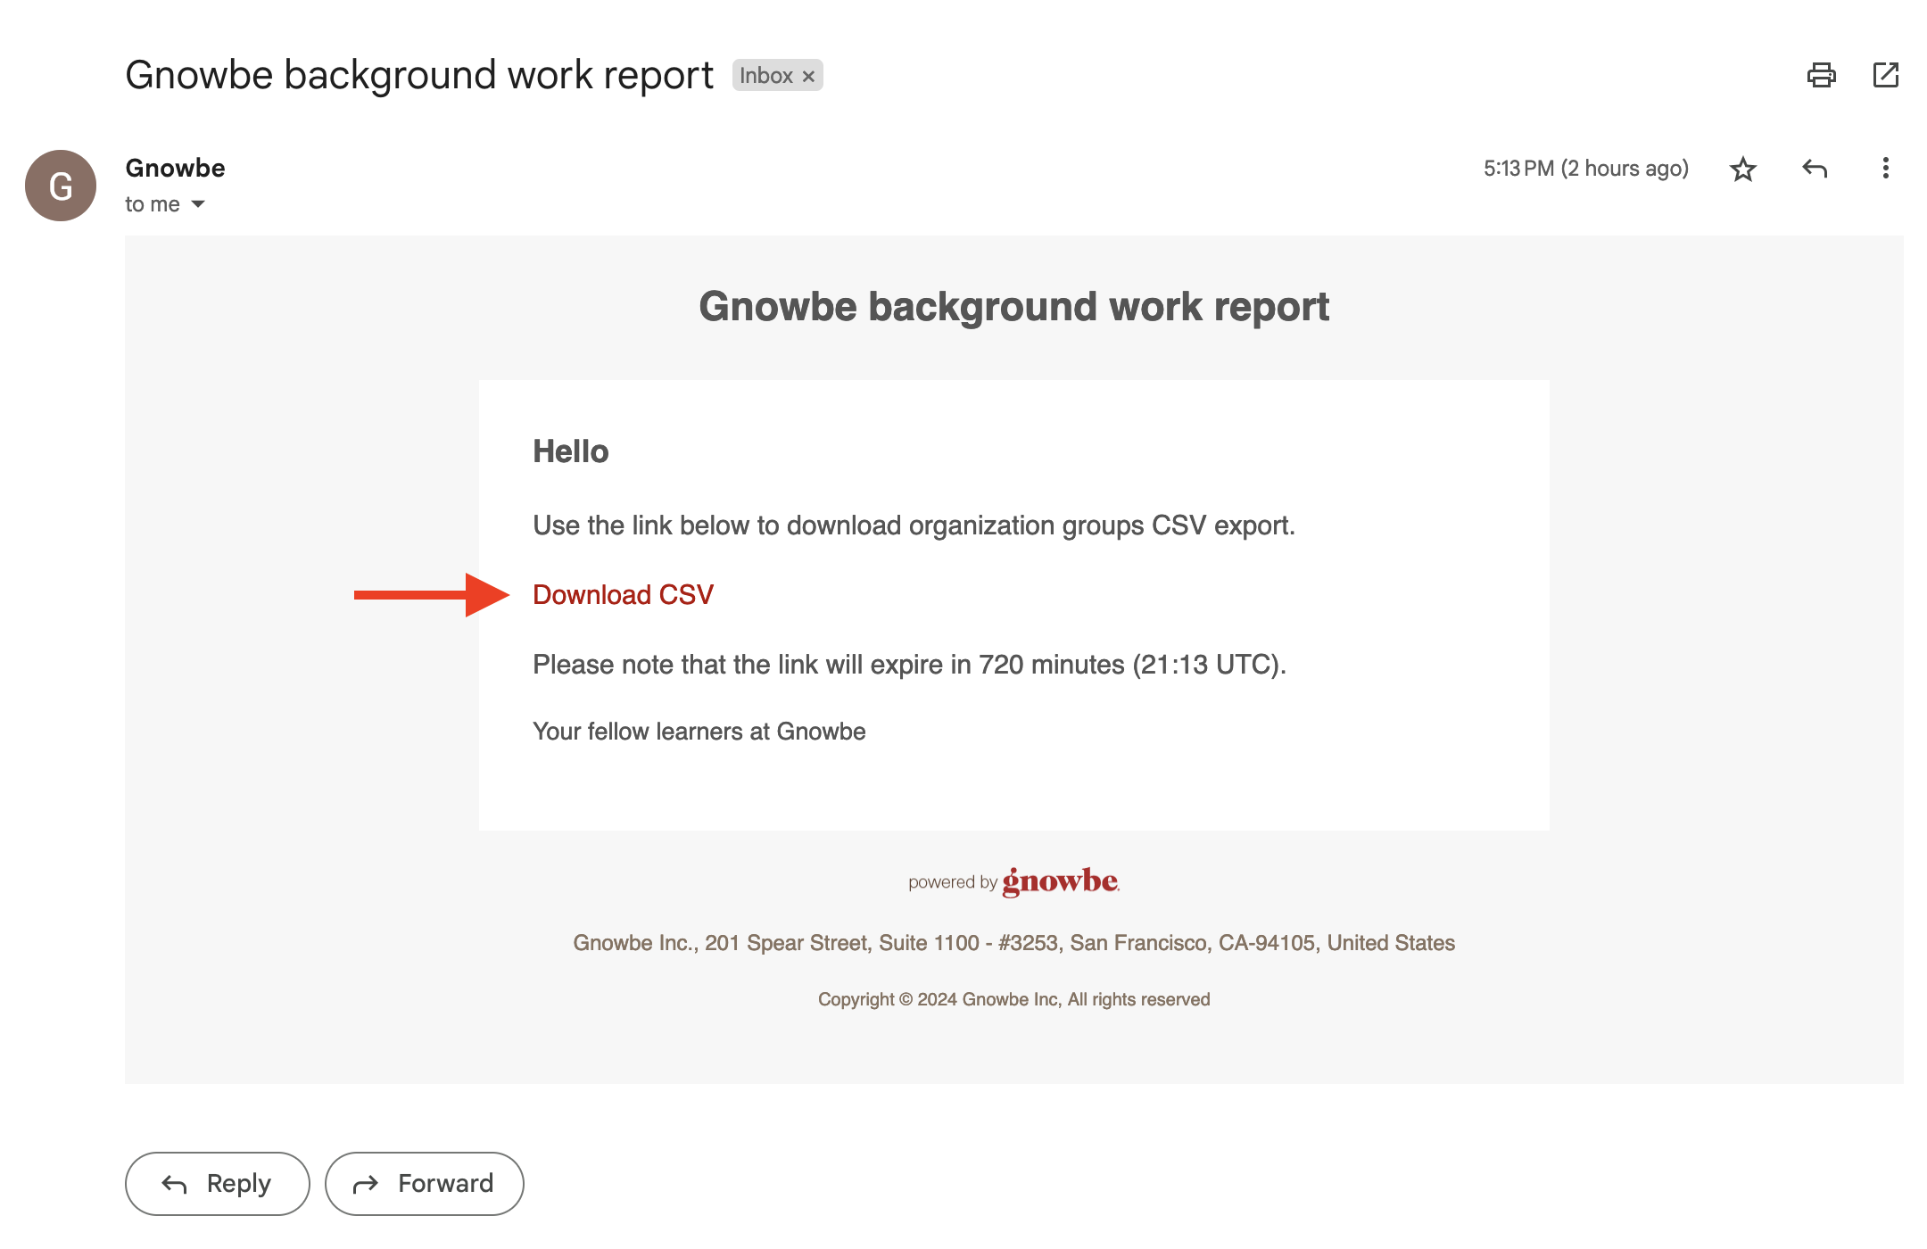Click the gnowbe logo in the footer
The image size is (1927, 1249).
[1060, 881]
